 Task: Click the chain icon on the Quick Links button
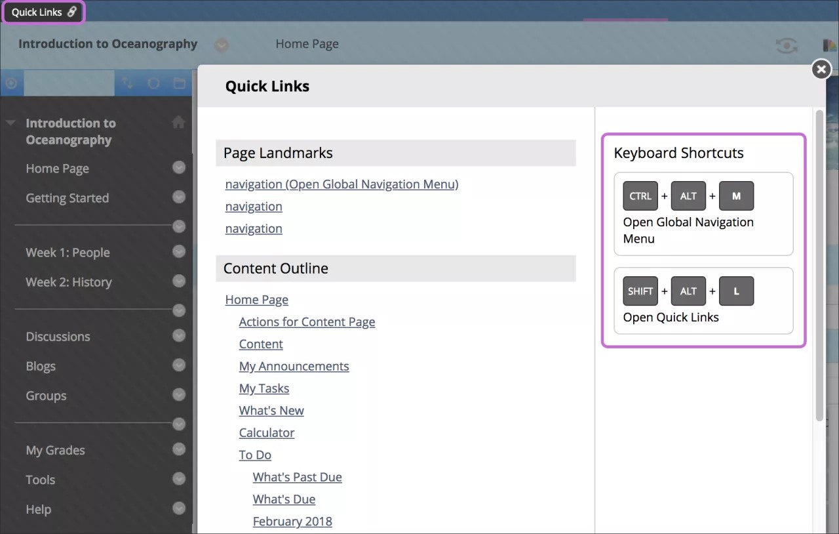click(x=71, y=11)
